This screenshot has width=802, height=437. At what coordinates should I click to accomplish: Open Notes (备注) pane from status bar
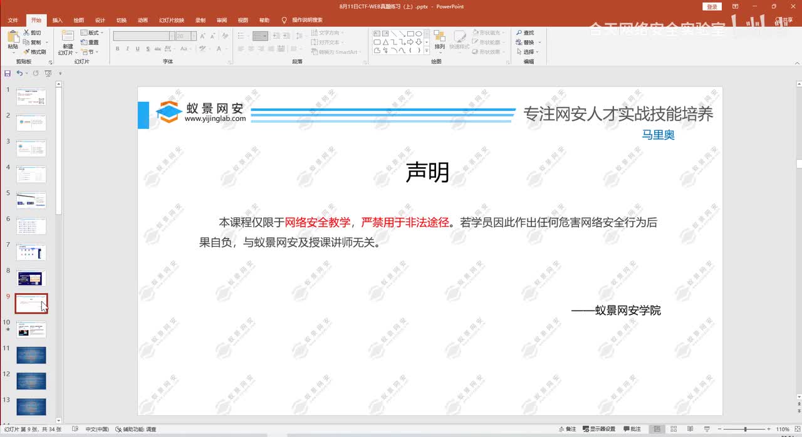567,429
